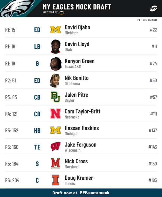Open the PFF.com/mock link
The width and height of the screenshot is (162, 197).
[95, 193]
